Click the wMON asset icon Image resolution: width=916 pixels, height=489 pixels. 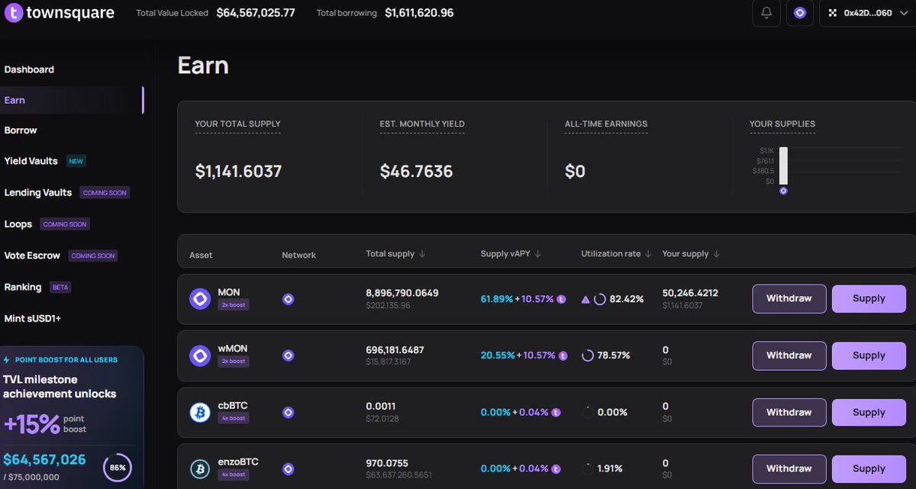click(x=200, y=355)
